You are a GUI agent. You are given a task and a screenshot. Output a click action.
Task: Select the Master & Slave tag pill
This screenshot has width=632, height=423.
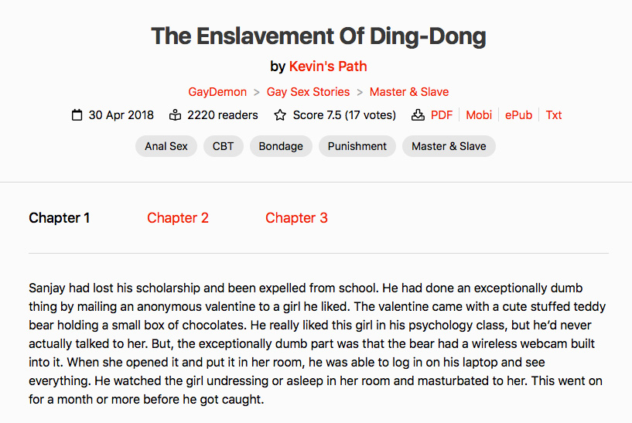click(449, 146)
